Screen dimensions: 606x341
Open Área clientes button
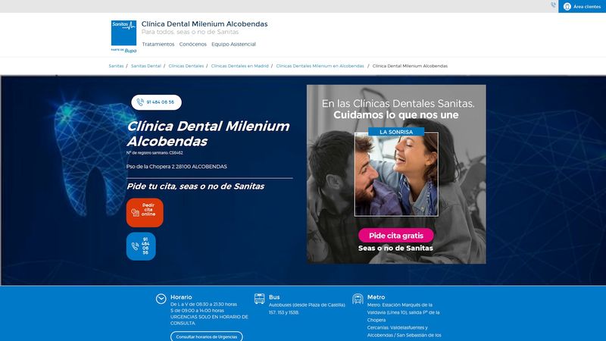click(x=582, y=7)
